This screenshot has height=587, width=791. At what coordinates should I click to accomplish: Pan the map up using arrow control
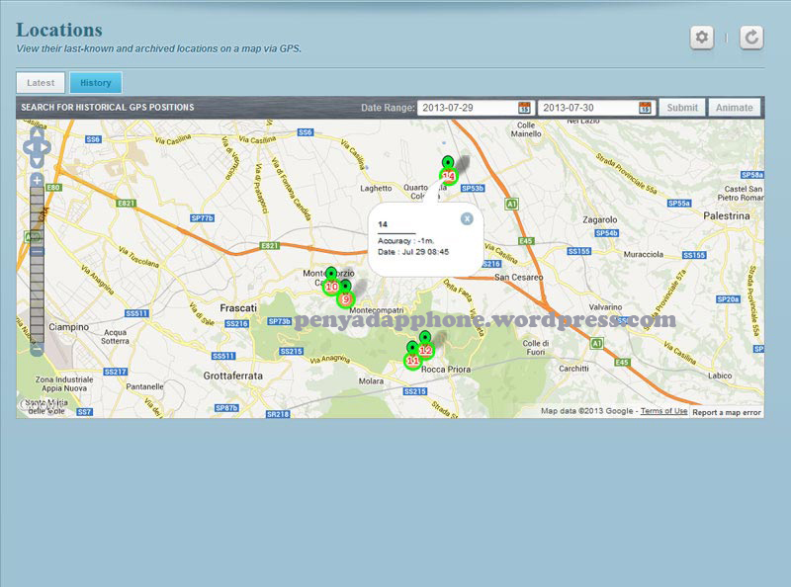click(x=37, y=132)
